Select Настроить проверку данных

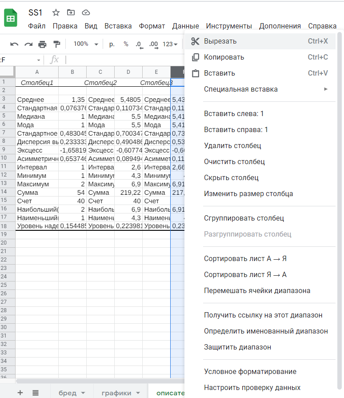click(x=260, y=387)
